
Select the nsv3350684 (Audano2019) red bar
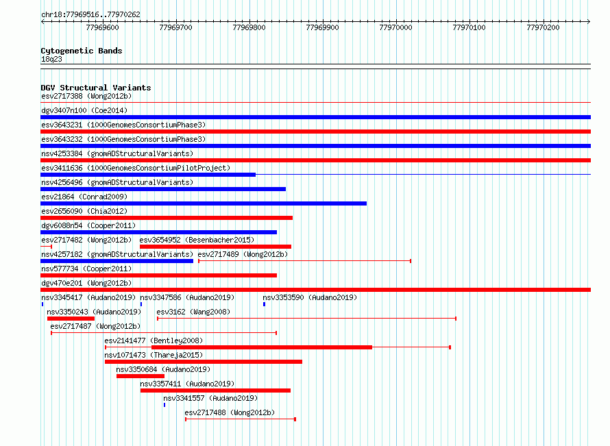[141, 376]
